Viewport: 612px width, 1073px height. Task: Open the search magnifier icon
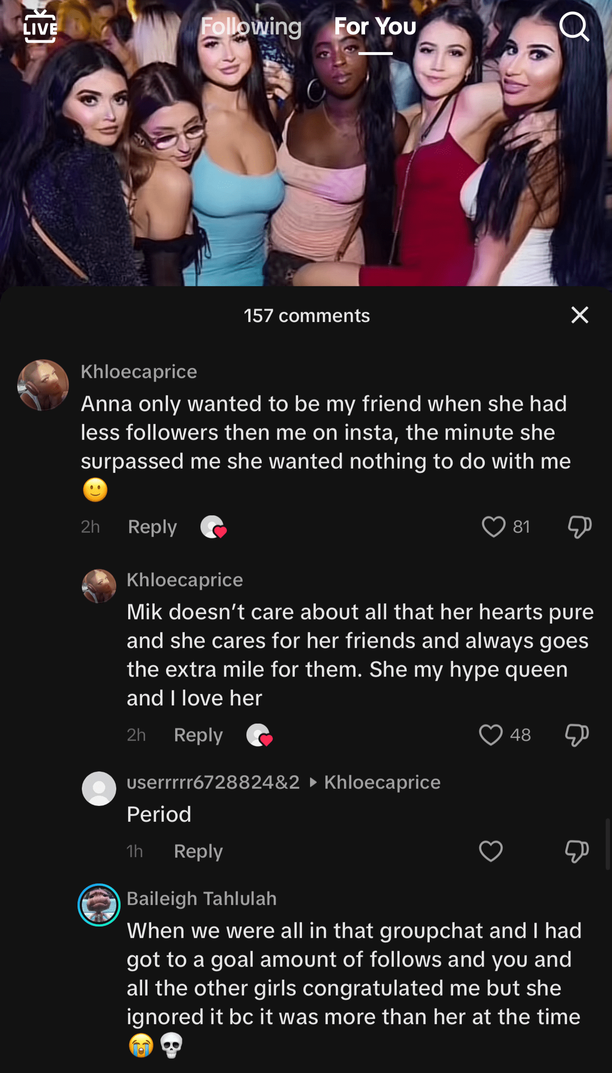(x=574, y=27)
